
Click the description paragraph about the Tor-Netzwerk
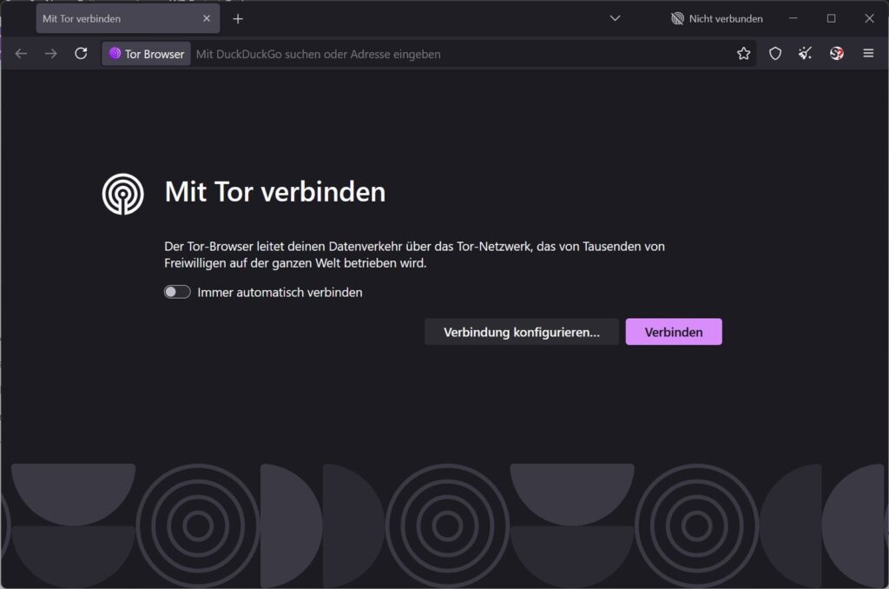(x=414, y=255)
